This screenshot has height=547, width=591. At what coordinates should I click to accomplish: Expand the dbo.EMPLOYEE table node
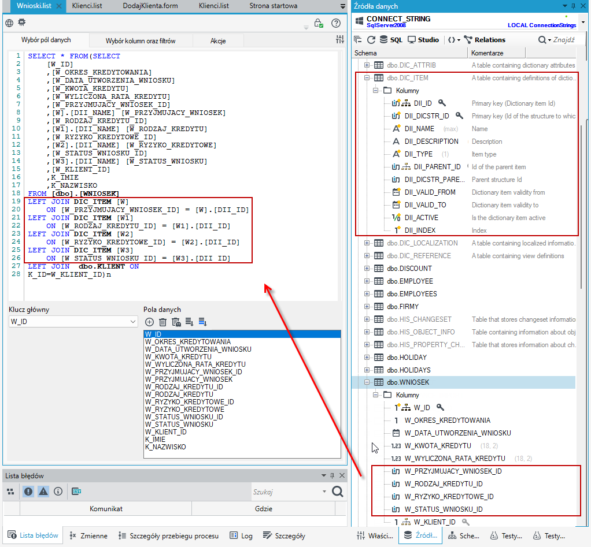(x=367, y=281)
